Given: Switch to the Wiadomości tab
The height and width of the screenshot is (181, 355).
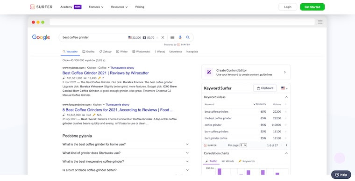Looking at the screenshot, I should click(141, 52).
